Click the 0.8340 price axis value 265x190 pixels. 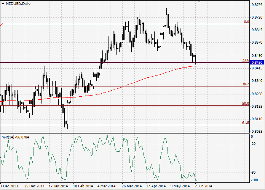[257, 81]
